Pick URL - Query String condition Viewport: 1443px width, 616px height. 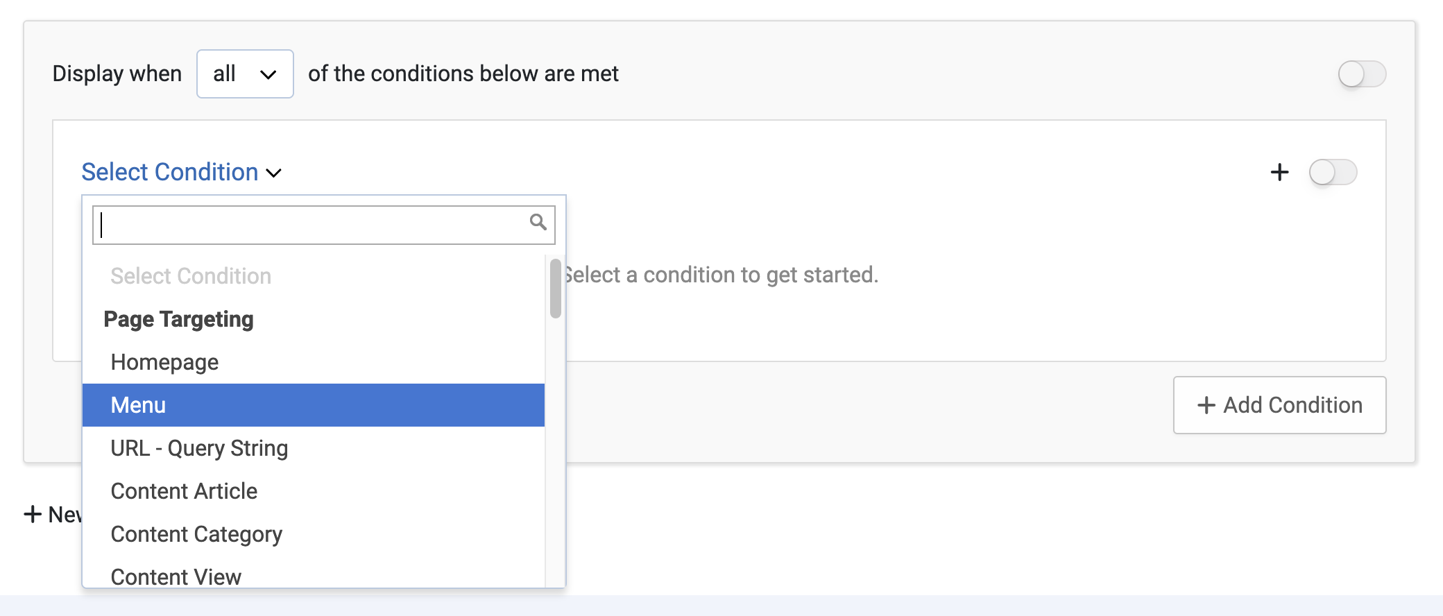(x=199, y=448)
